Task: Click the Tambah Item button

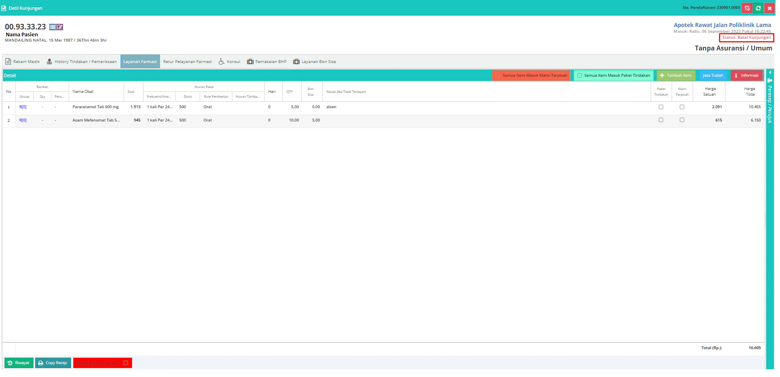Action: [676, 75]
